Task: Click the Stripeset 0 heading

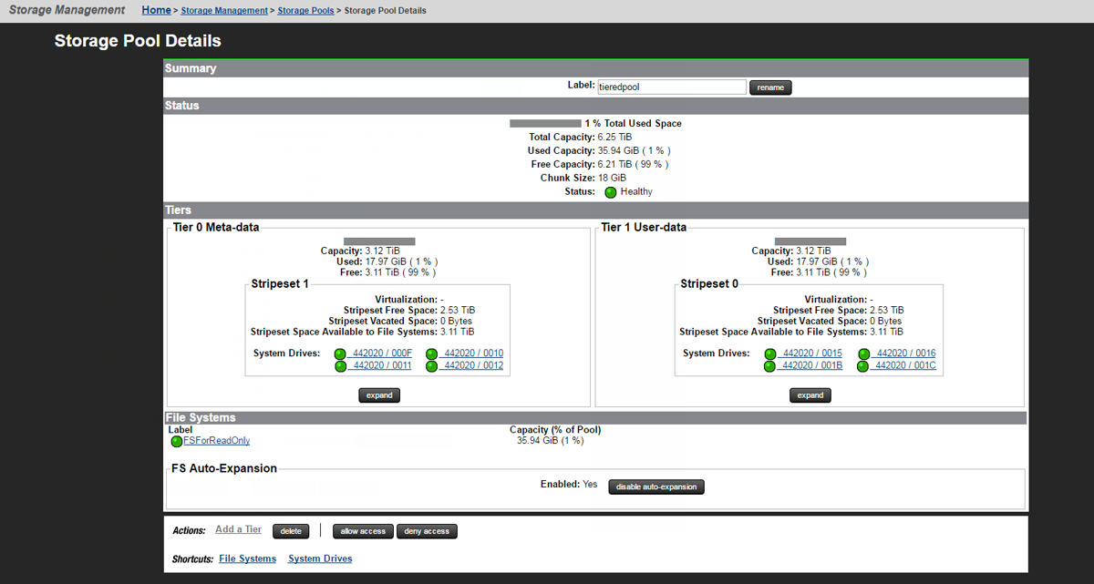Action: [709, 284]
